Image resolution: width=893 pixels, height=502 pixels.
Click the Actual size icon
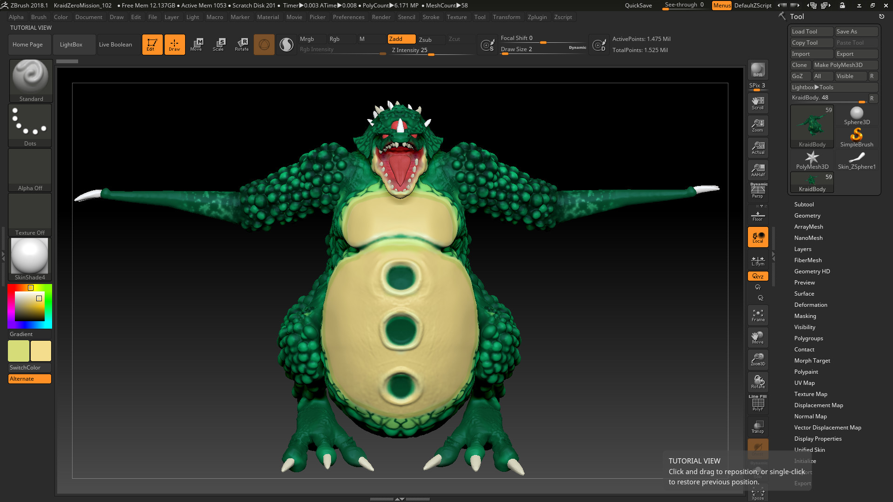point(758,148)
